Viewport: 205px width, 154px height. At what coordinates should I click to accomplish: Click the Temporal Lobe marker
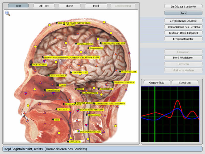pyautogui.click(x=71, y=72)
